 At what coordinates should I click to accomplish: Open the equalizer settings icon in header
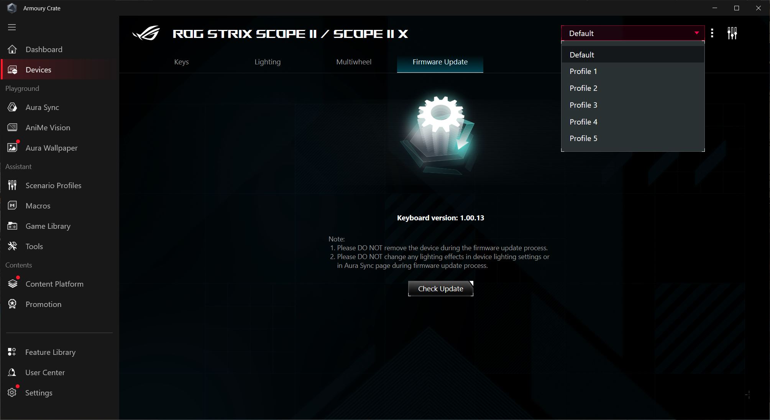pyautogui.click(x=732, y=33)
